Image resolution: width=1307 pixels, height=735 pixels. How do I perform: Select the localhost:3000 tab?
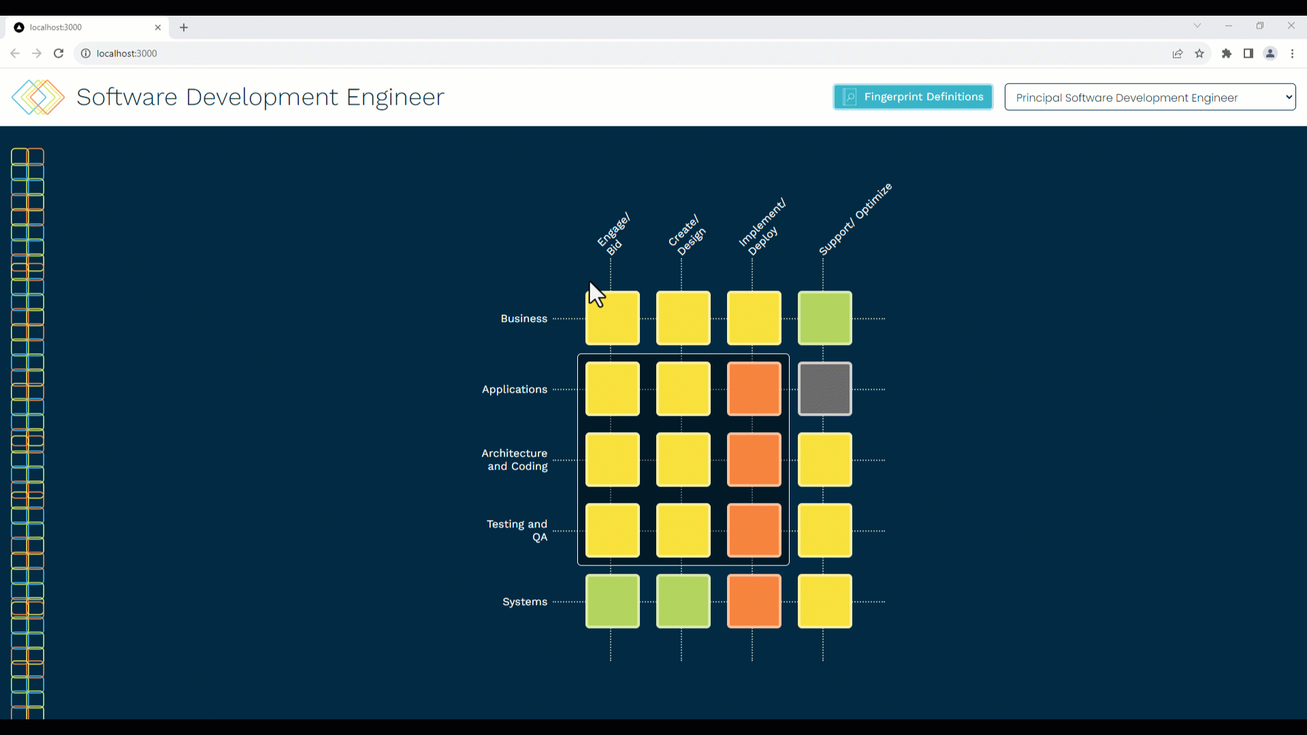pyautogui.click(x=82, y=27)
